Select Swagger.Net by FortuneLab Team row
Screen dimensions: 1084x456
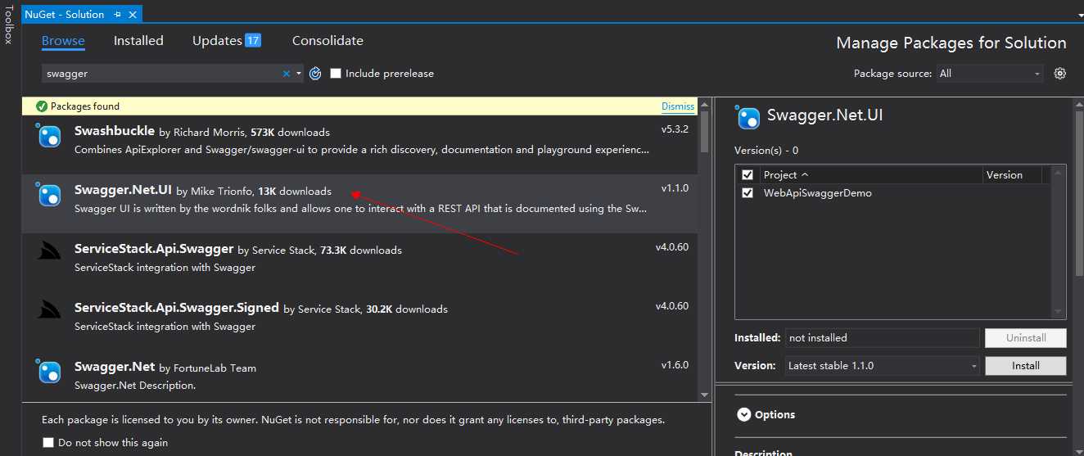tap(360, 377)
